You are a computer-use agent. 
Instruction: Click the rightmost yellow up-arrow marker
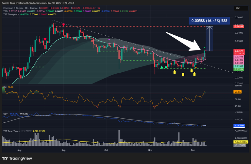click(194, 74)
